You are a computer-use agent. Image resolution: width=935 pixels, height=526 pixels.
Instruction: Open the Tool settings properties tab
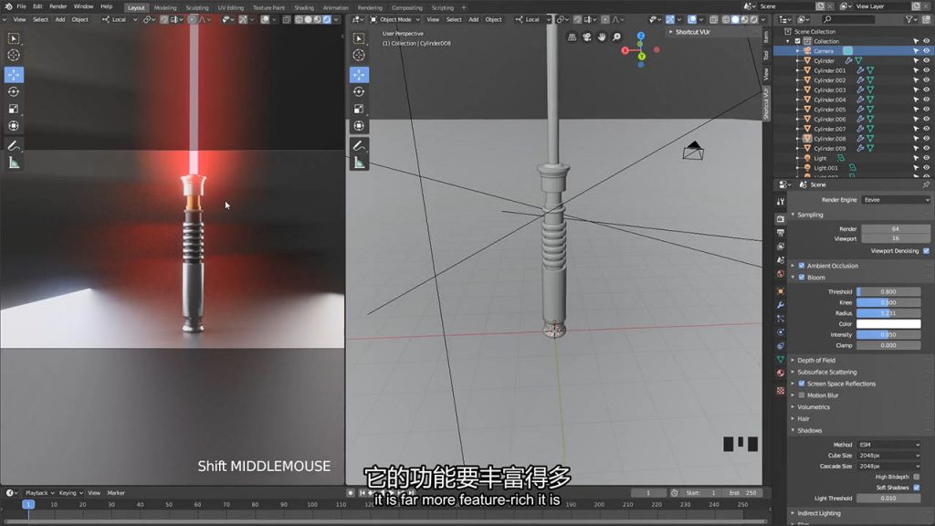point(781,202)
